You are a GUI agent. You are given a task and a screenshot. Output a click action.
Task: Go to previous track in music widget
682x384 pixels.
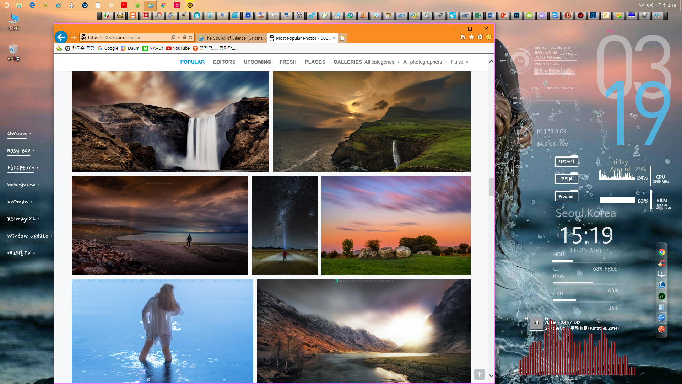coord(526,319)
